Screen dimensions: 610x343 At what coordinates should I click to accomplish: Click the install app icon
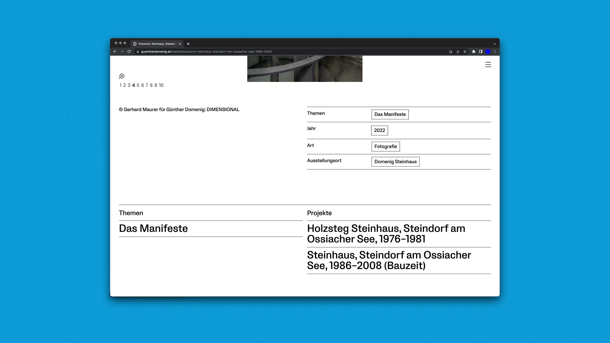[451, 52]
